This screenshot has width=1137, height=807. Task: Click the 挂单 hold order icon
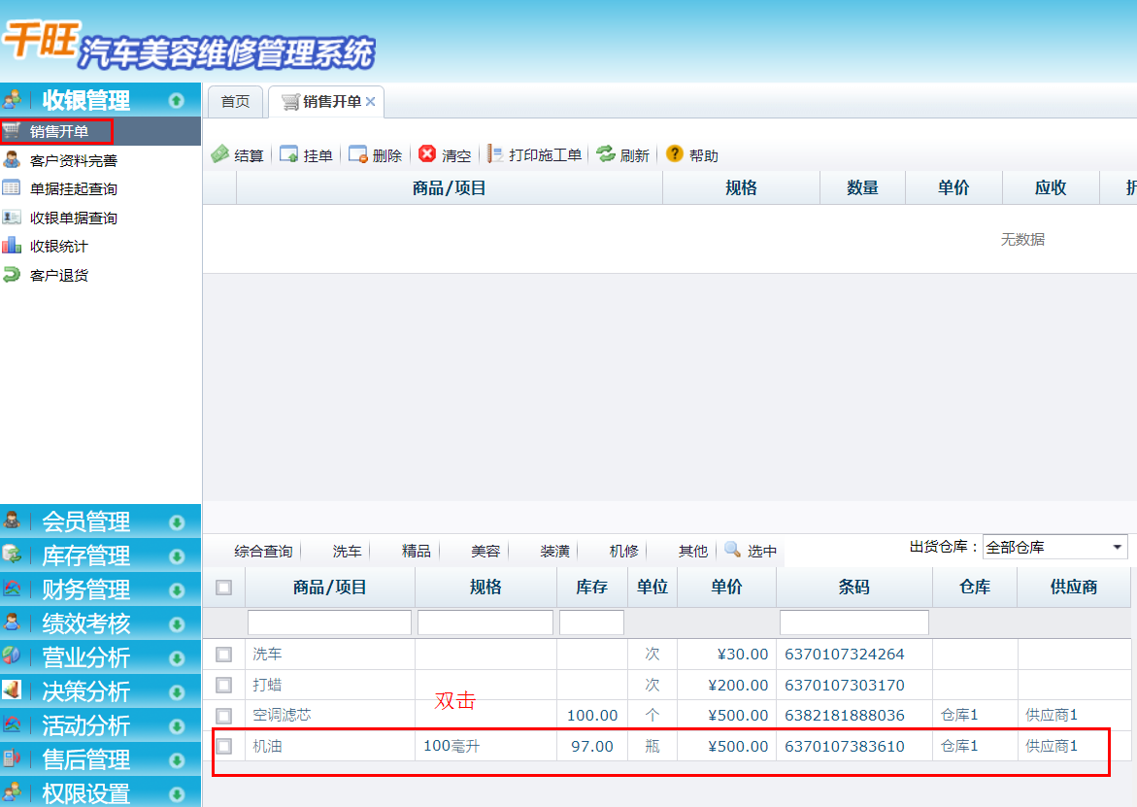[x=288, y=154]
